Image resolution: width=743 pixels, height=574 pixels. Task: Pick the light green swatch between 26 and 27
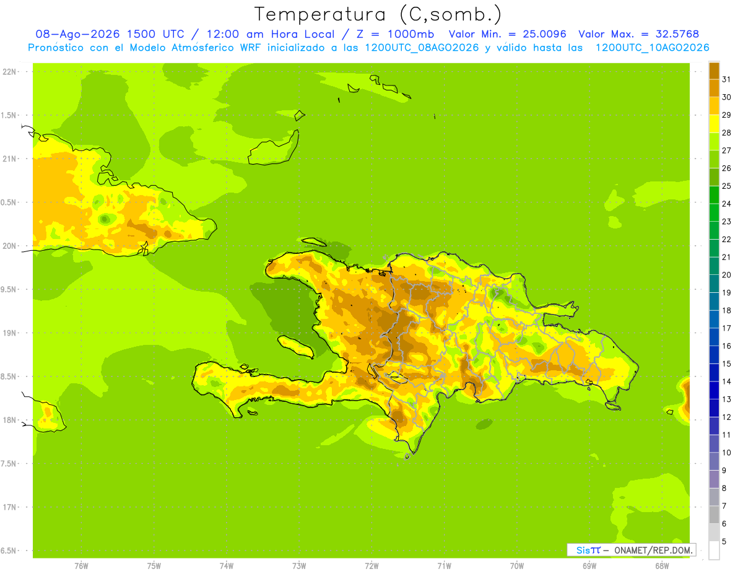pyautogui.click(x=714, y=159)
